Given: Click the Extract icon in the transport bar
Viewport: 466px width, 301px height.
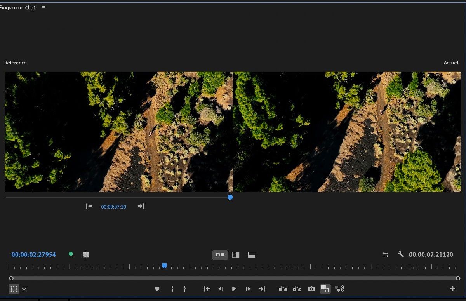Looking at the screenshot, I should [297, 289].
